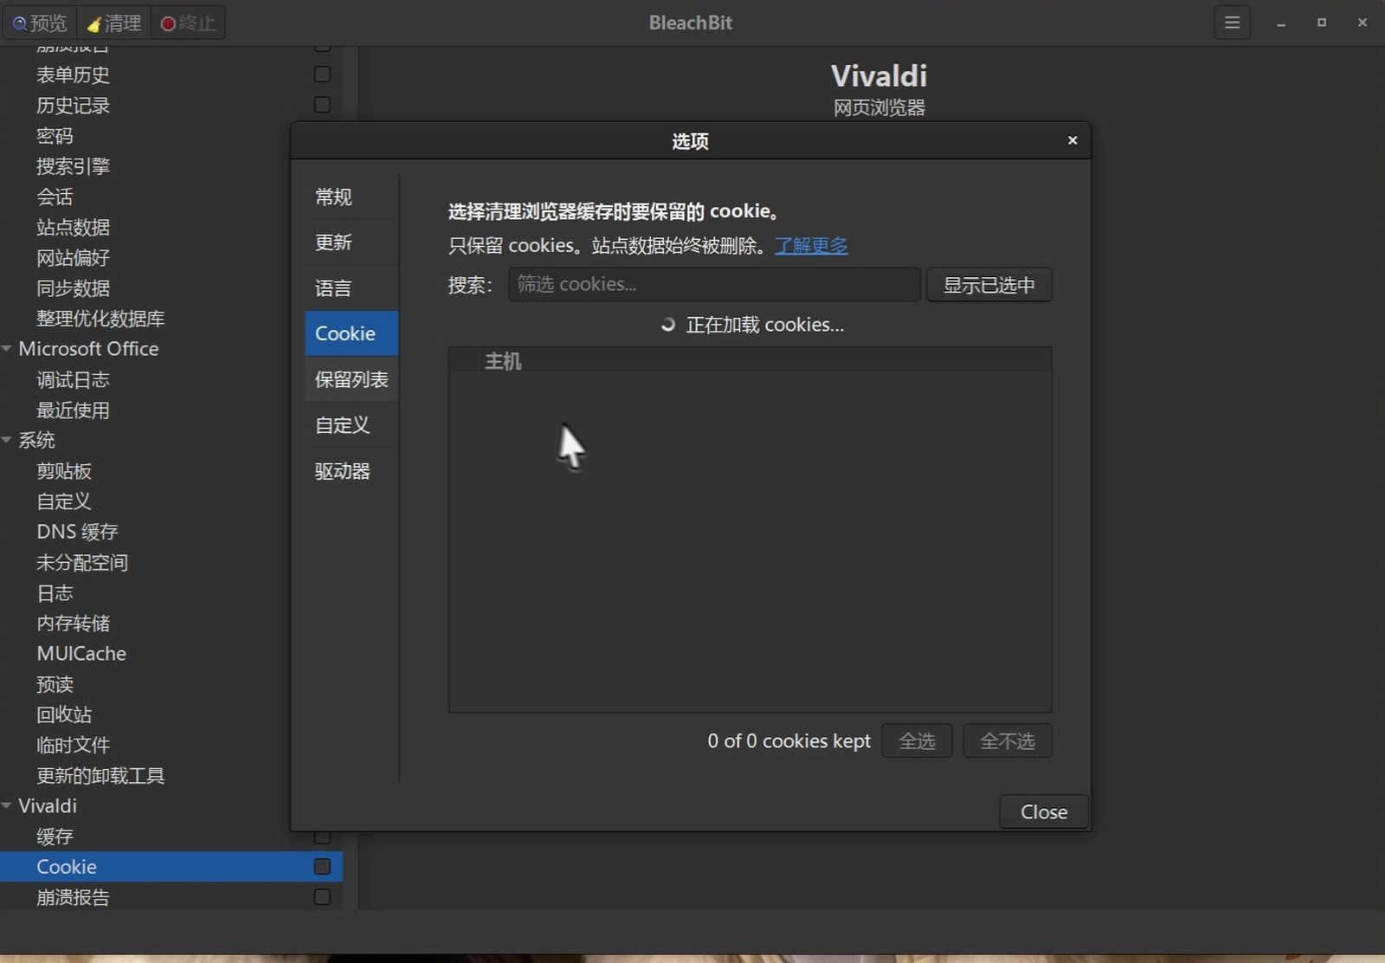Switch to the 更新 options tab

pos(351,242)
